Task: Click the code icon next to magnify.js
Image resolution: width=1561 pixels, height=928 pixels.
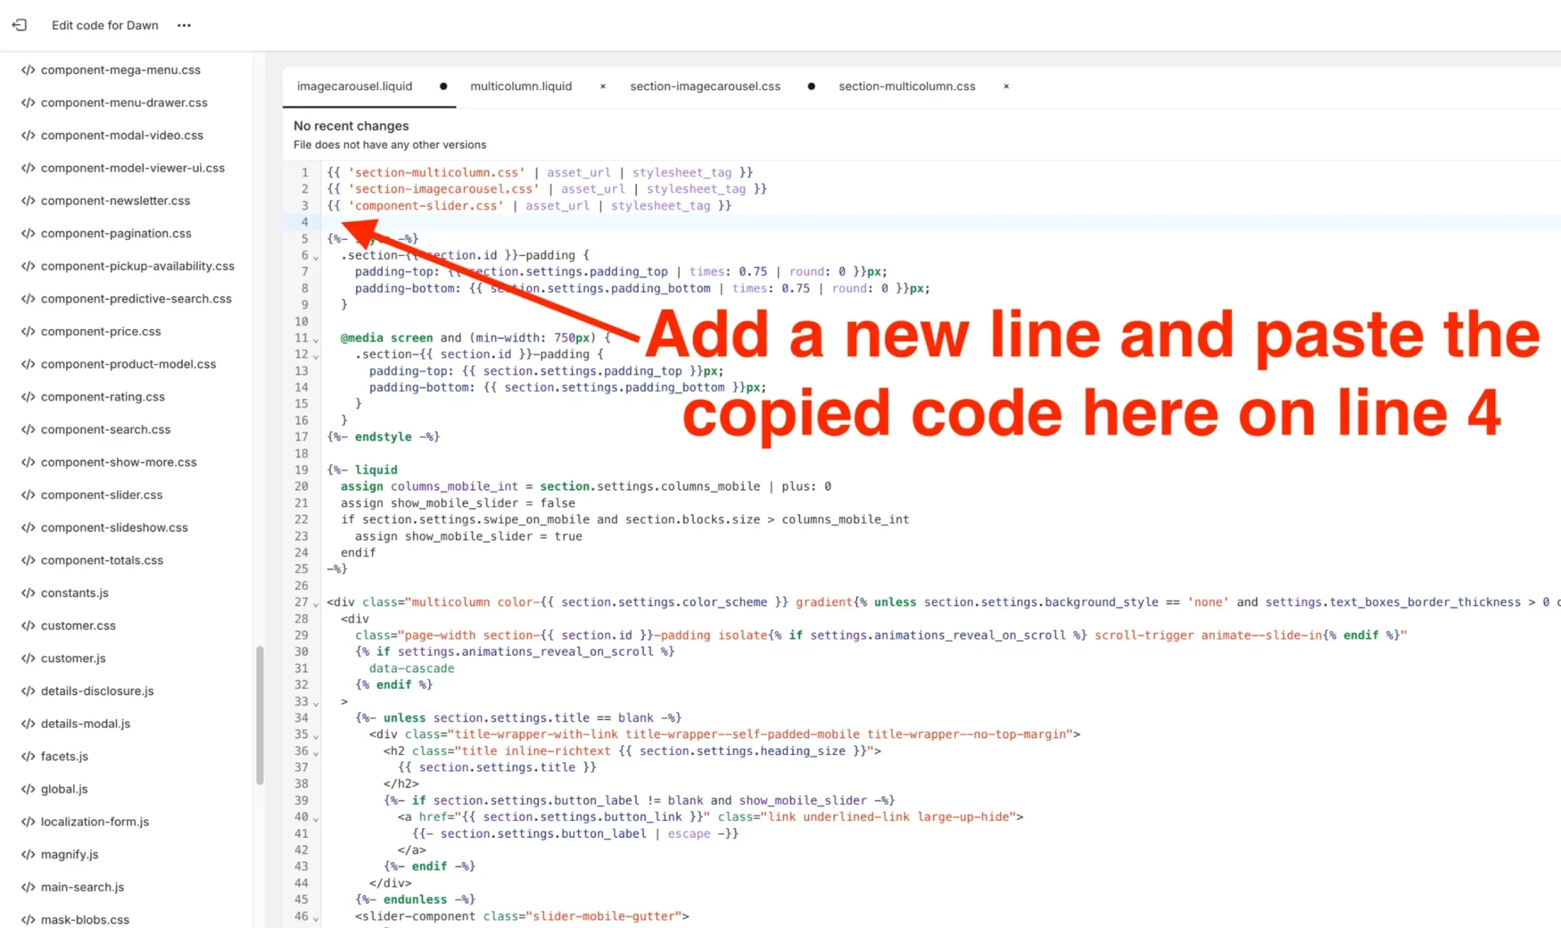Action: click(x=28, y=854)
